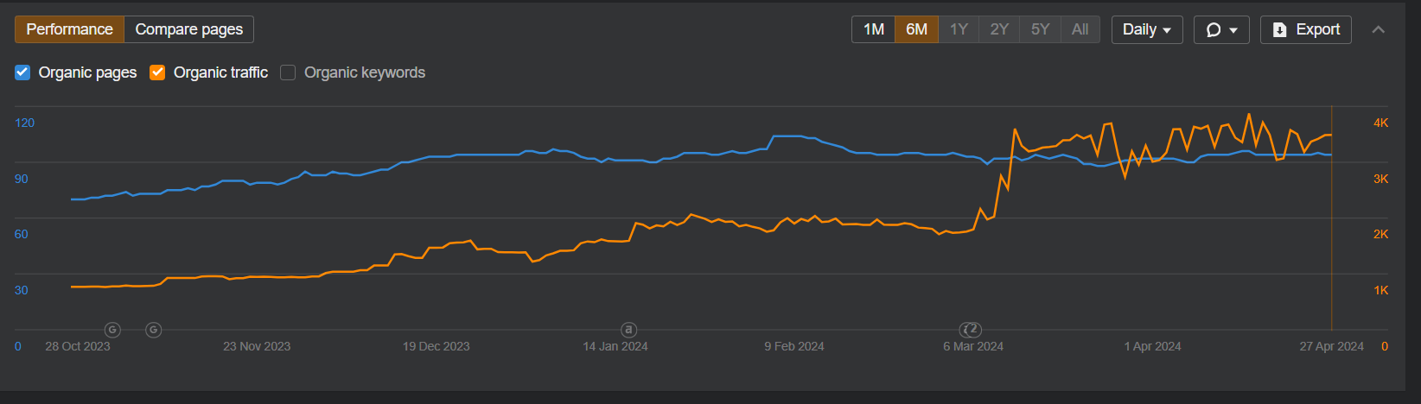
Task: Click the blue '120' axis value
Action: (x=25, y=123)
